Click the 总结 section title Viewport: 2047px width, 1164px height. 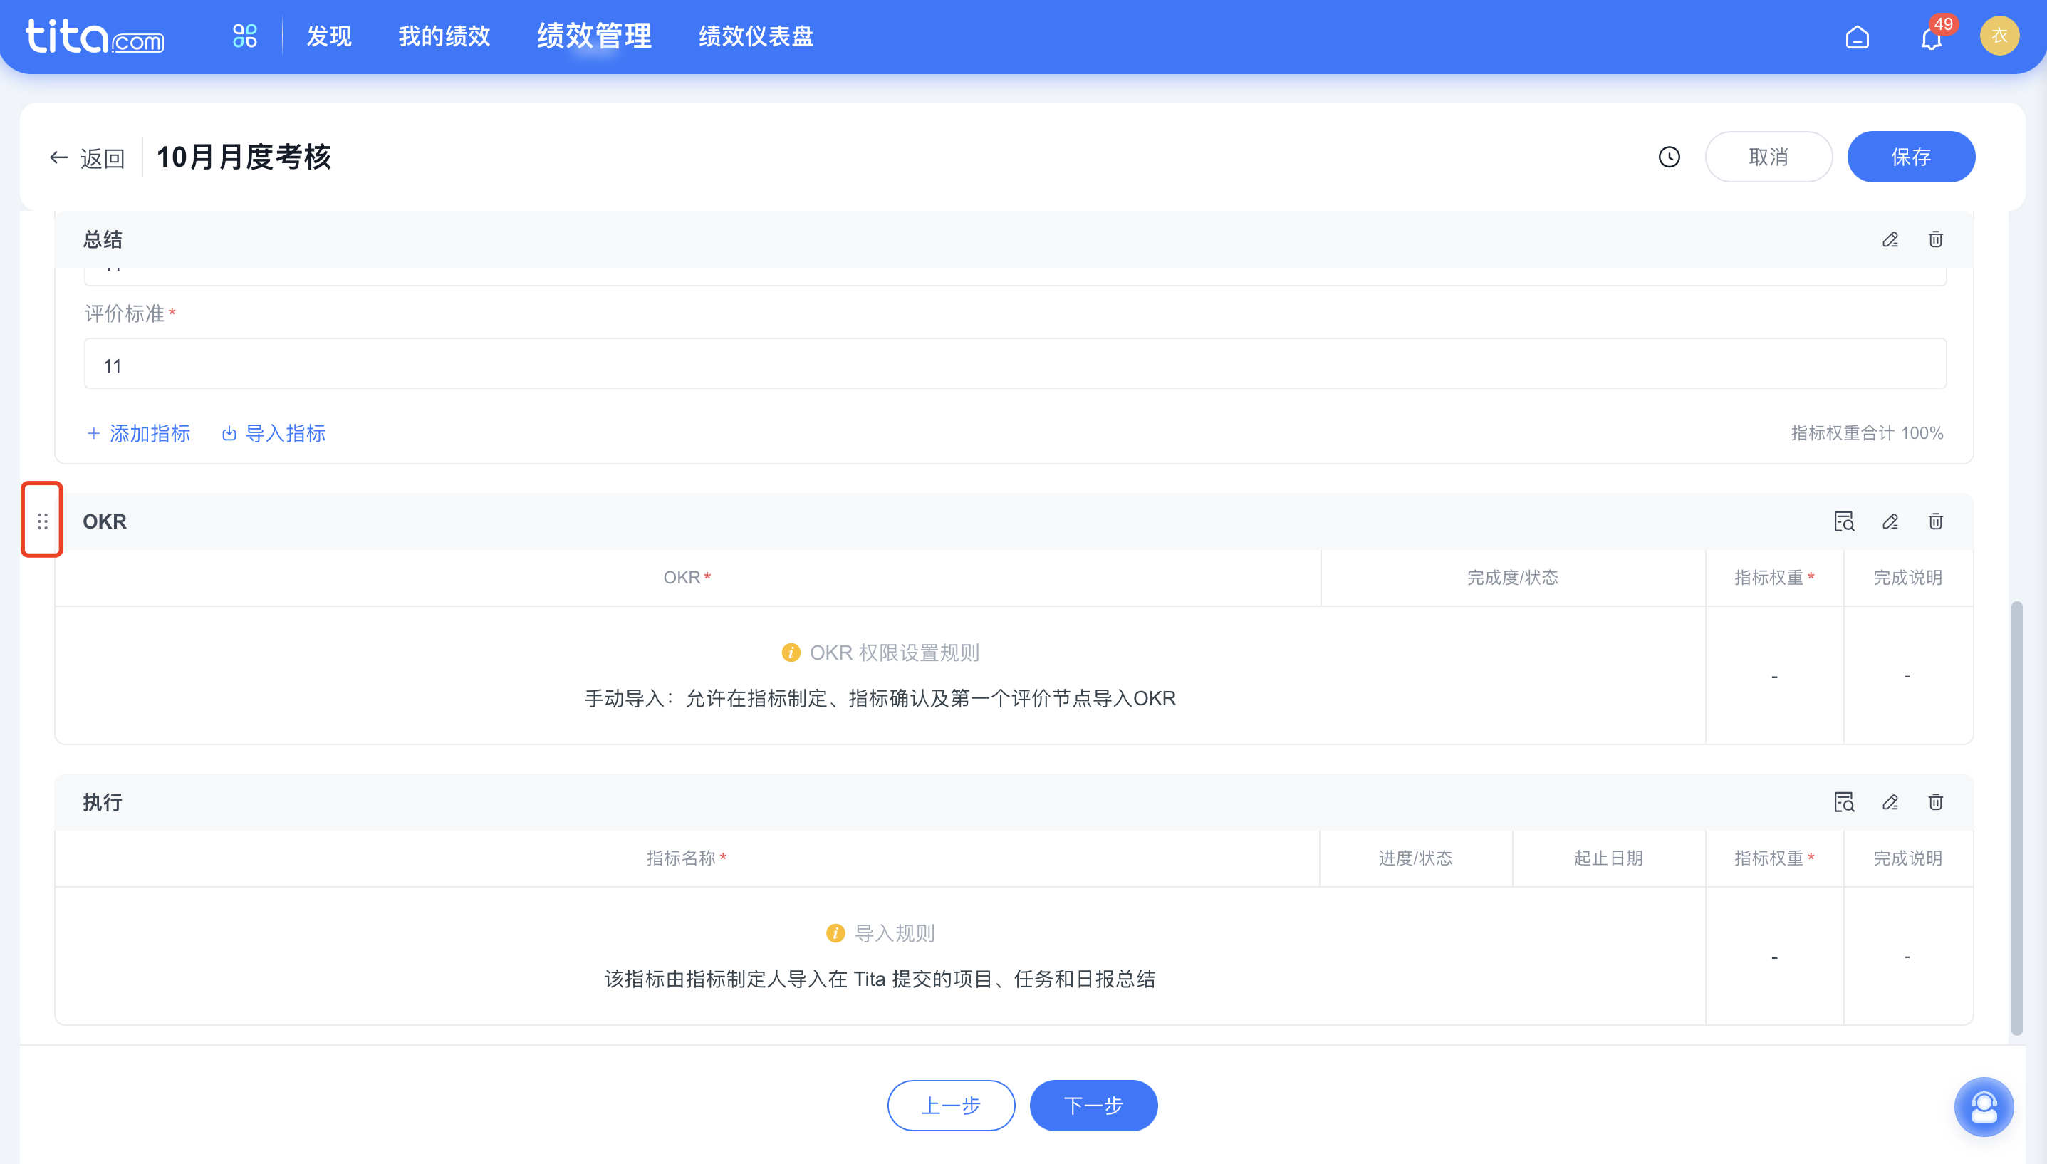click(x=103, y=239)
